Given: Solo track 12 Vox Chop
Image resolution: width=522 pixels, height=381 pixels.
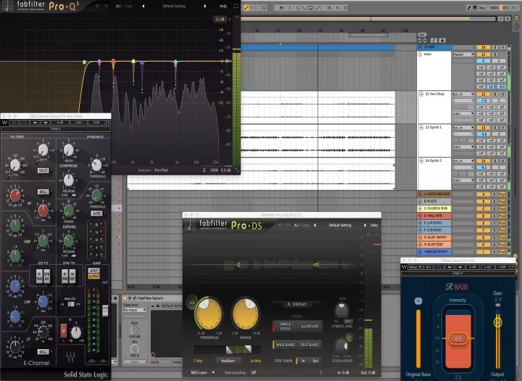Looking at the screenshot, I should 495,94.
